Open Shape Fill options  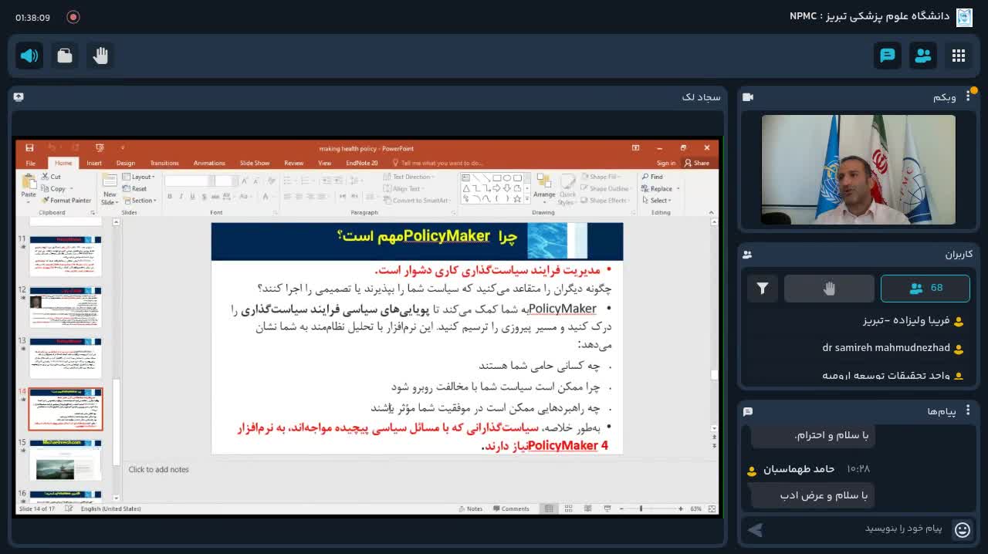click(603, 177)
